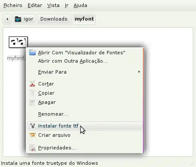Select Instalar fonte ttf entry
This screenshot has width=196, height=167.
click(x=85, y=126)
